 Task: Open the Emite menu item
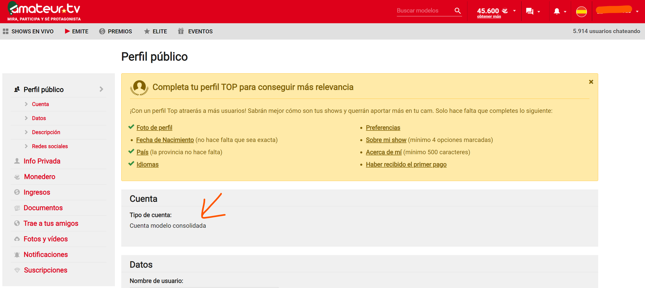[x=80, y=31]
